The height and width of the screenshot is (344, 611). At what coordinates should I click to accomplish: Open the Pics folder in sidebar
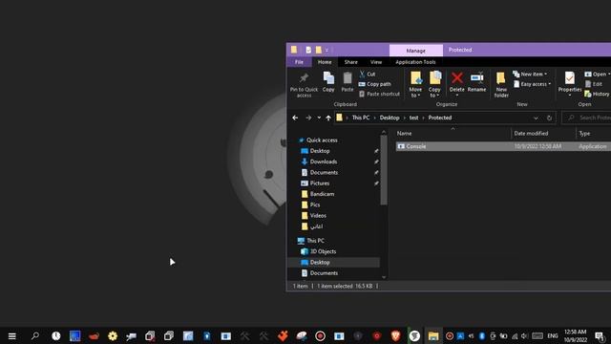pos(315,204)
